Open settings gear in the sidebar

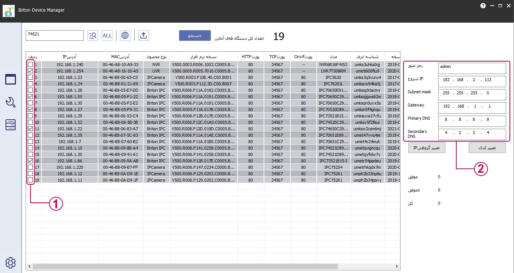click(11, 262)
